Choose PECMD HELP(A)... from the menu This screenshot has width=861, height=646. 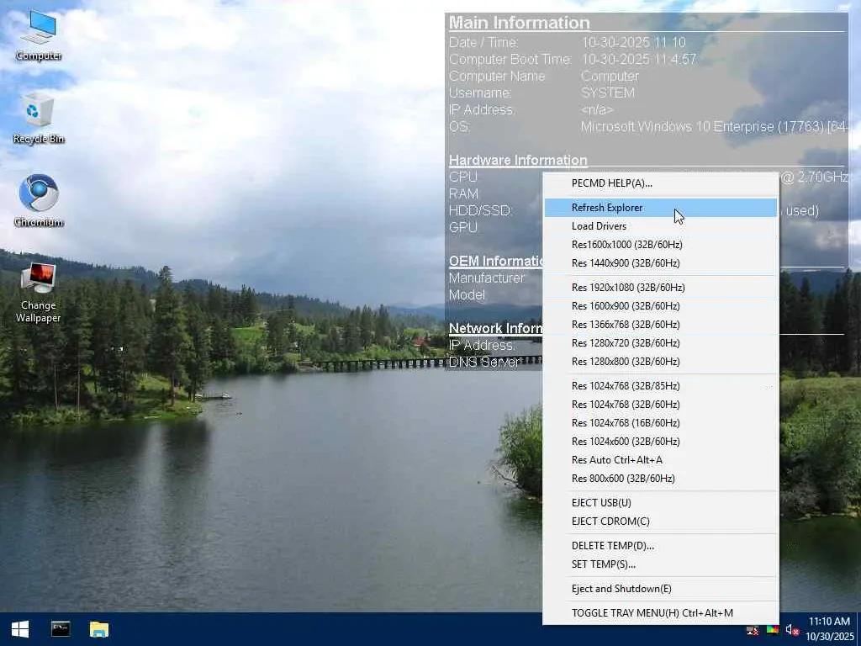(661, 183)
